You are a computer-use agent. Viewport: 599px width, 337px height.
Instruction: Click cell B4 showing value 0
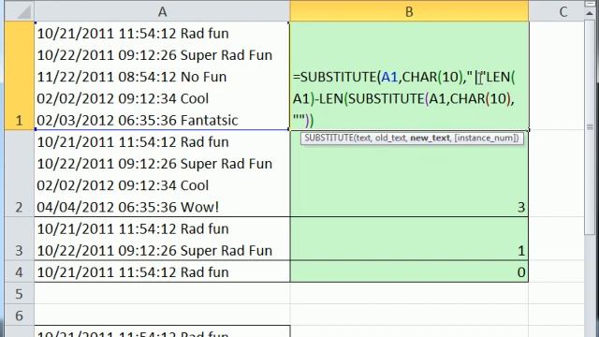pyautogui.click(x=409, y=271)
